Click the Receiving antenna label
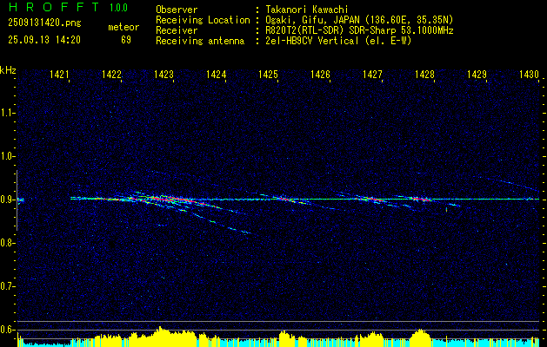The width and height of the screenshot is (547, 347). [200, 41]
